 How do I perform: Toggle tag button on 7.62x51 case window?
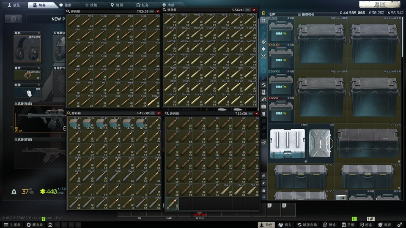click(151, 11)
